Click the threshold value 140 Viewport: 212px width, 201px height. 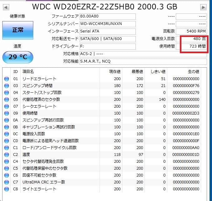click(162, 100)
